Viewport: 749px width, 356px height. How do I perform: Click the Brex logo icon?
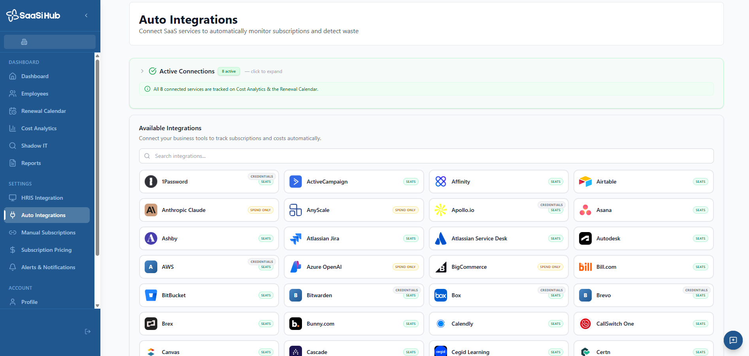click(x=151, y=324)
